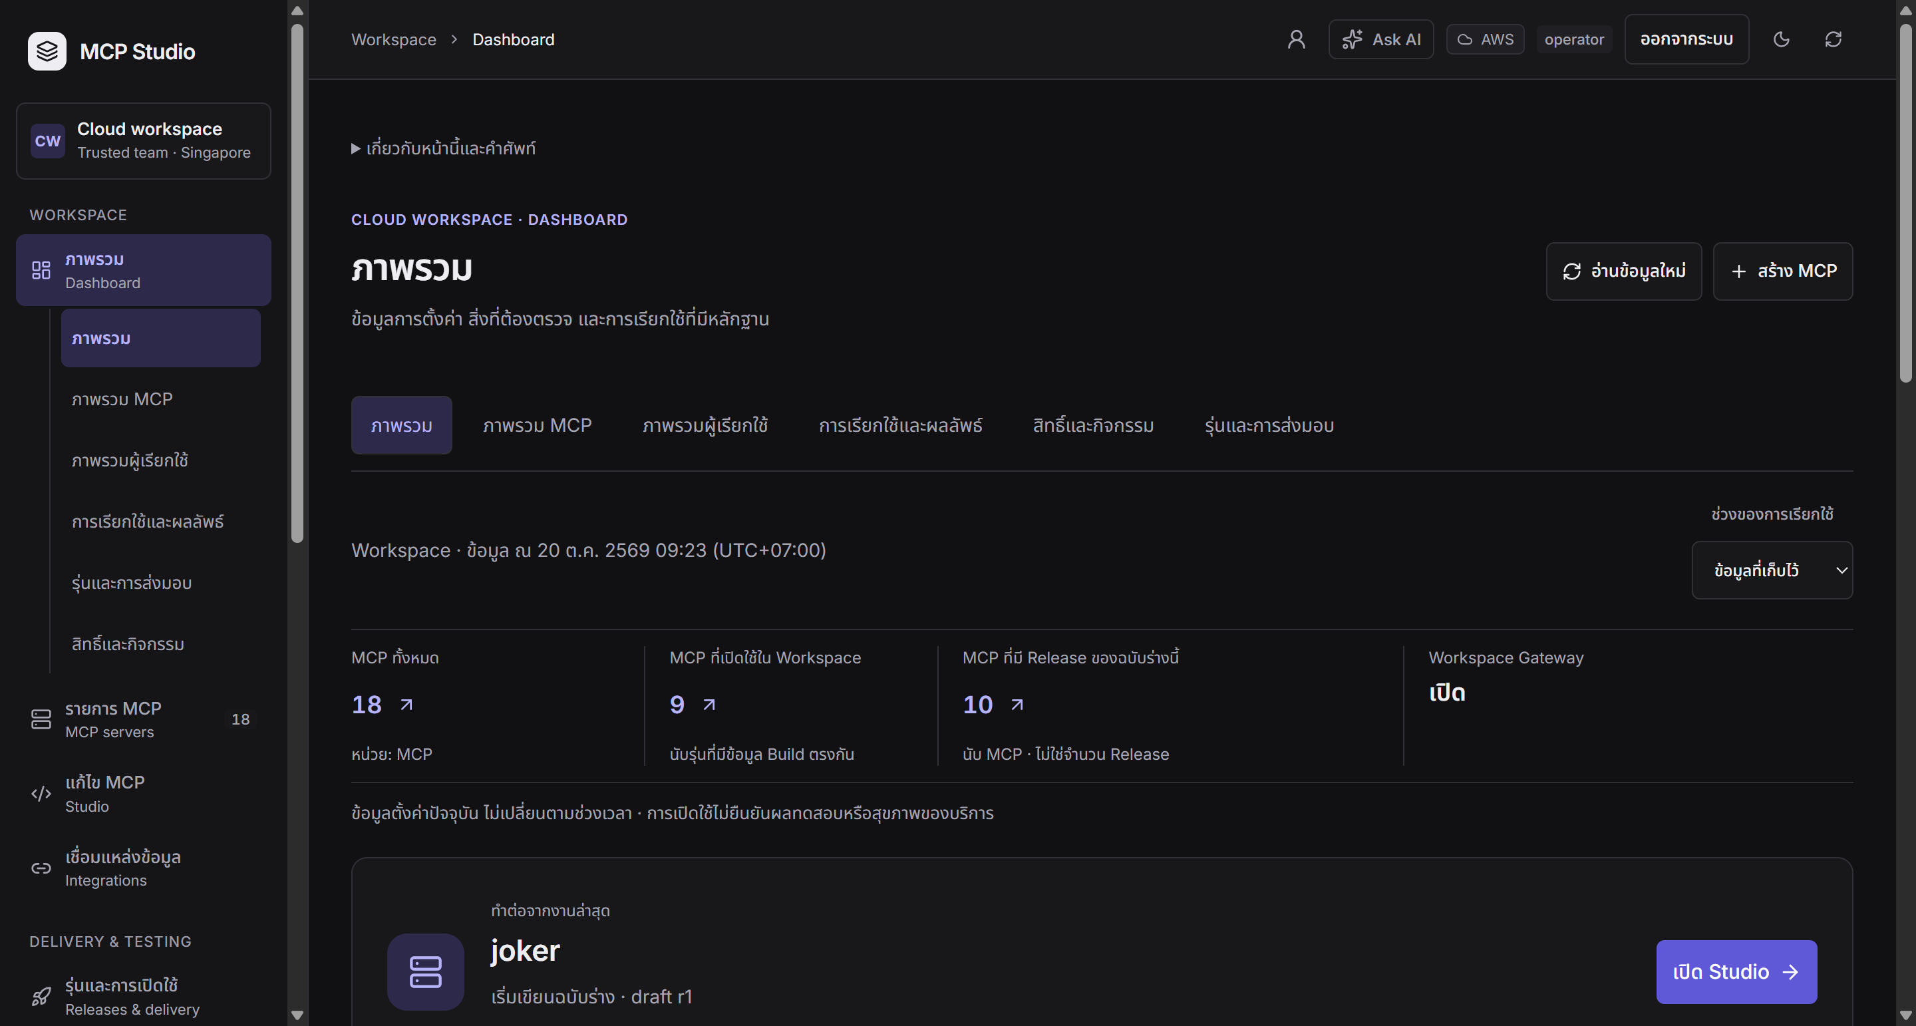Click the joker project title
This screenshot has height=1026, width=1916.
(525, 951)
